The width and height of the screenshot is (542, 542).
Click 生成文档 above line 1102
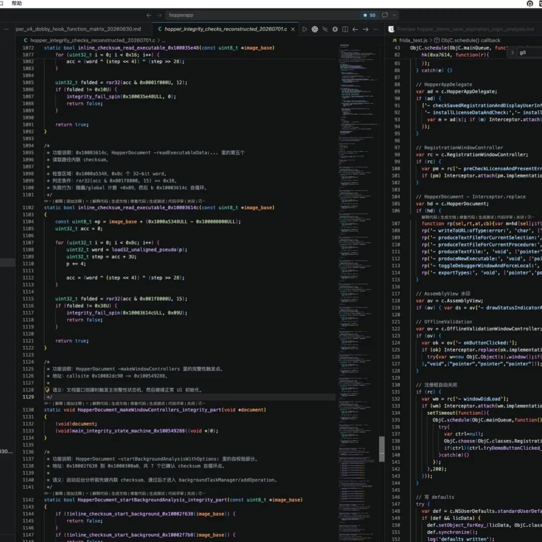point(119,201)
